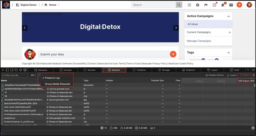
Task: Go to previous banner slide
Action: 25,28
